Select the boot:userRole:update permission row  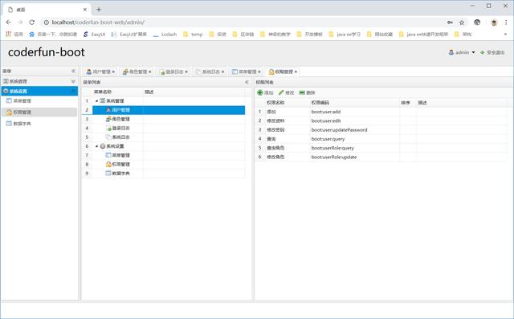pyautogui.click(x=381, y=157)
